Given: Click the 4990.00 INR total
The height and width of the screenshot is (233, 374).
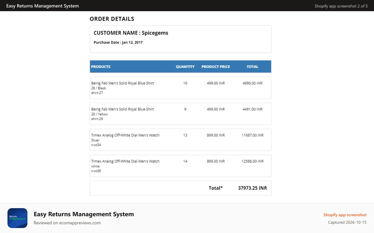Looking at the screenshot, I should click(x=252, y=83).
